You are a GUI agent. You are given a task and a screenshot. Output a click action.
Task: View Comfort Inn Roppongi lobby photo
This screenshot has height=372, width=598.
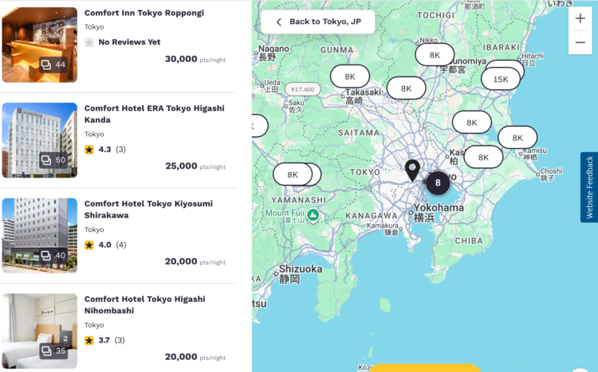tap(40, 45)
